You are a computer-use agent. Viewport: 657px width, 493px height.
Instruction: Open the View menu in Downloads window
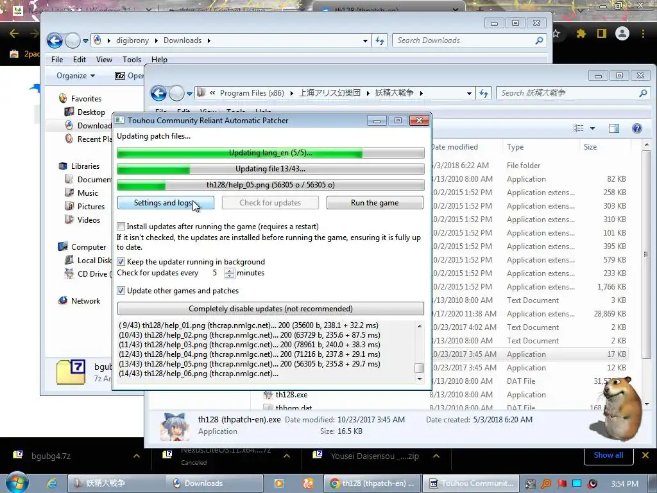pos(104,60)
